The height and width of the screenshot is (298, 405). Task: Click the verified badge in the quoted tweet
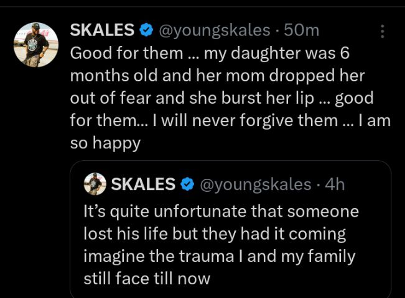187,184
